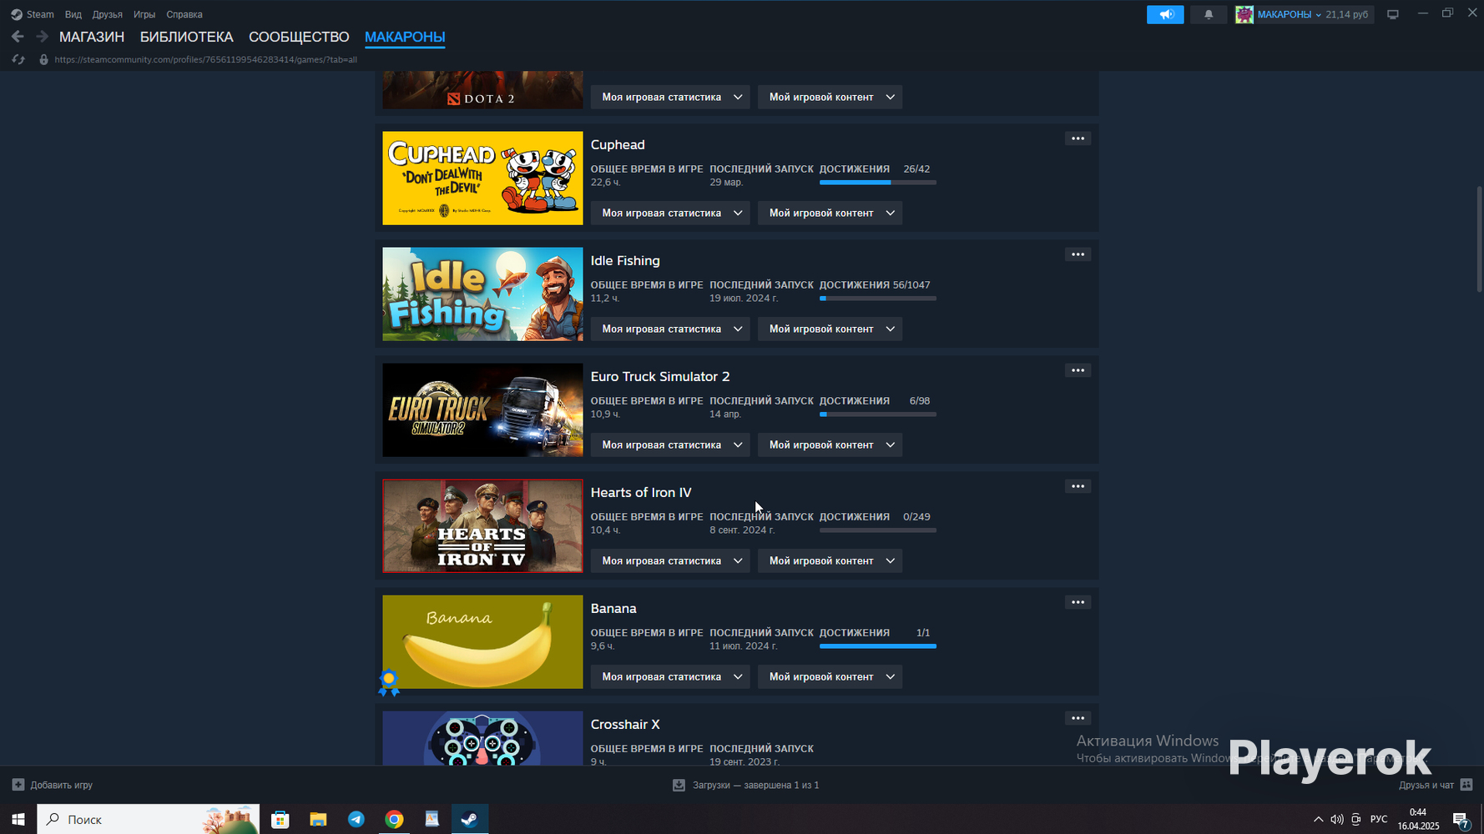Expand Моя игровая статистика for Idle Fishing
Viewport: 1484px width, 834px height.
(x=670, y=329)
